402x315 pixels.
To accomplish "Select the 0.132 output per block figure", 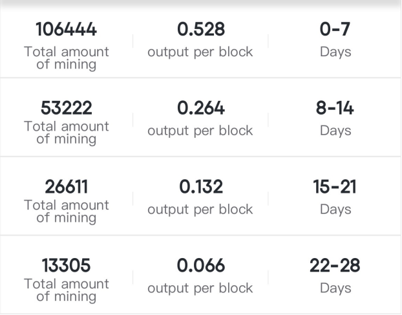I will 201,186.
